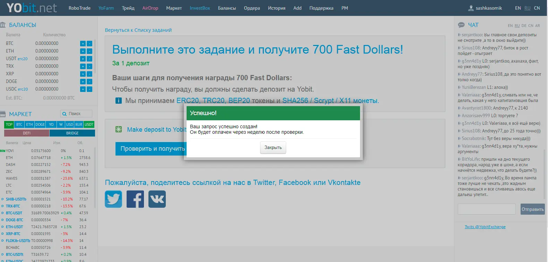Click the plus button for USDC erc20
The width and height of the screenshot is (548, 262).
83,89
